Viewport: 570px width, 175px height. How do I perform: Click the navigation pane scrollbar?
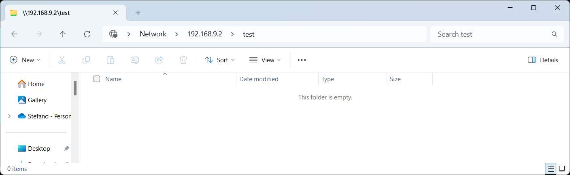[75, 88]
